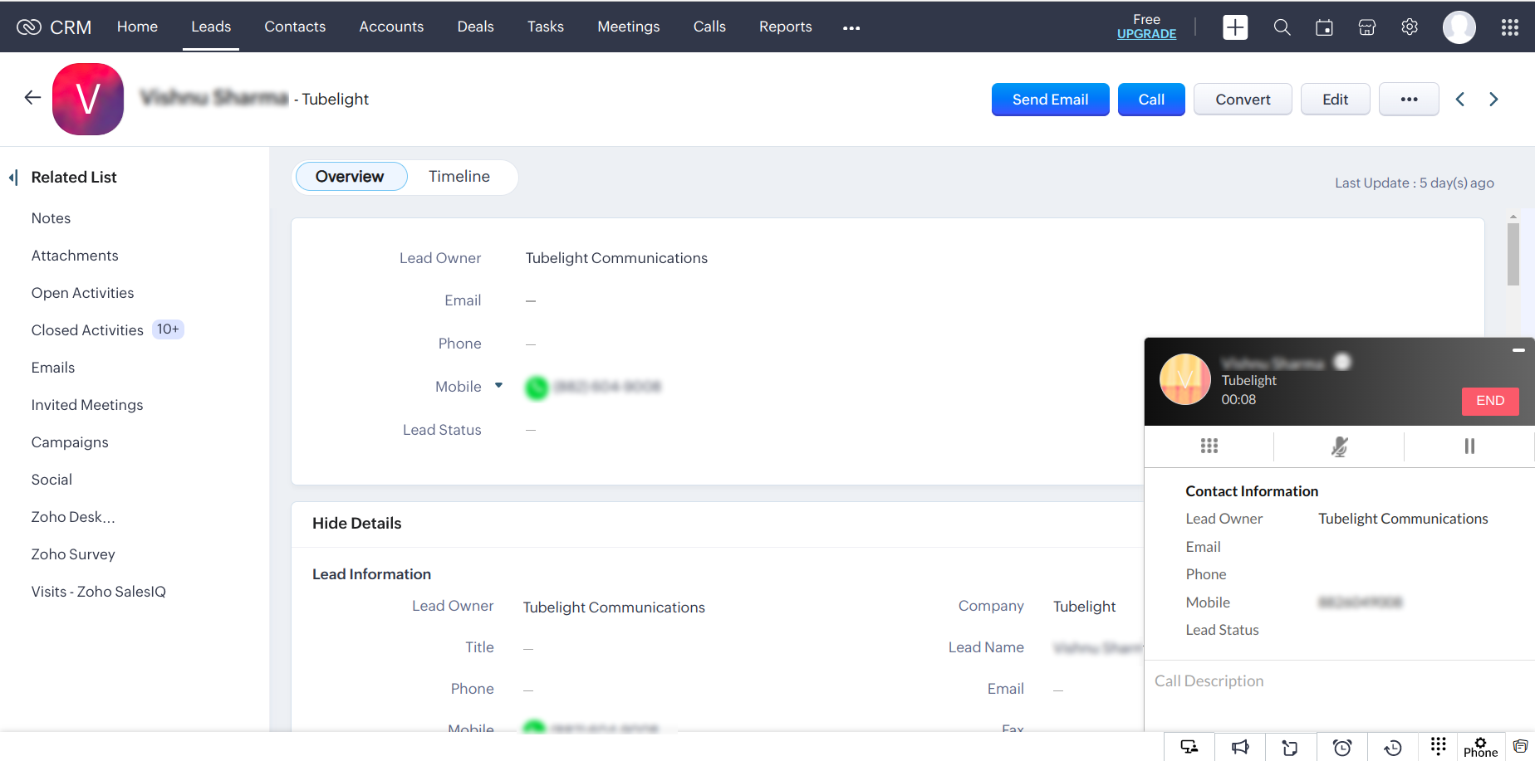This screenshot has height=761, width=1535.
Task: Switch to the Timeline tab
Action: pyautogui.click(x=459, y=177)
